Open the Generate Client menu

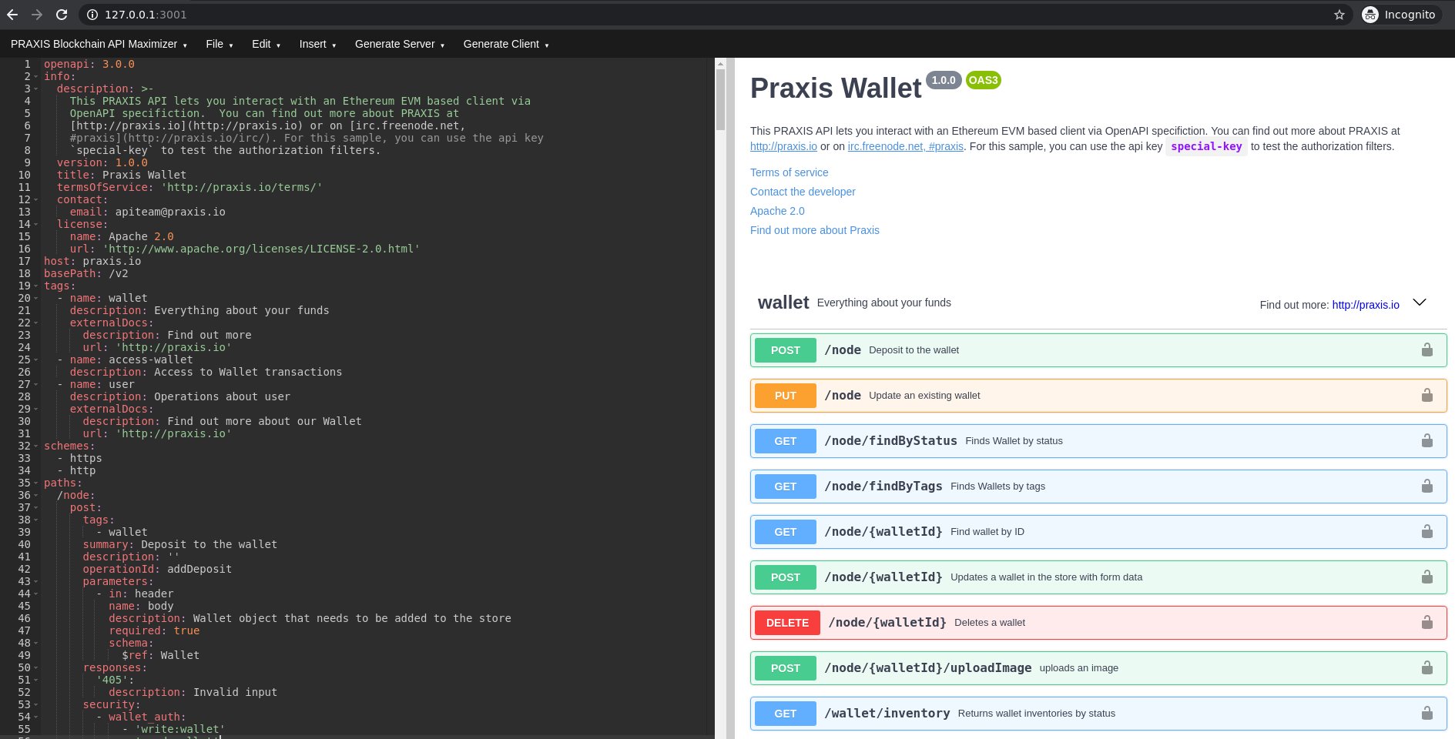pos(506,44)
